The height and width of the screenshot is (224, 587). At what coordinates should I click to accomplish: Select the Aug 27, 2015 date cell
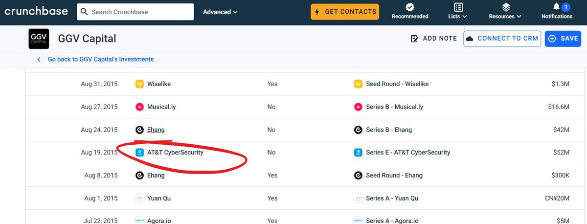(99, 107)
